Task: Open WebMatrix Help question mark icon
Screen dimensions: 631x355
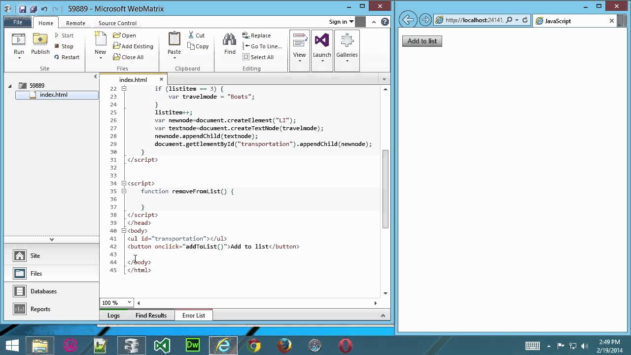Action: pyautogui.click(x=386, y=22)
